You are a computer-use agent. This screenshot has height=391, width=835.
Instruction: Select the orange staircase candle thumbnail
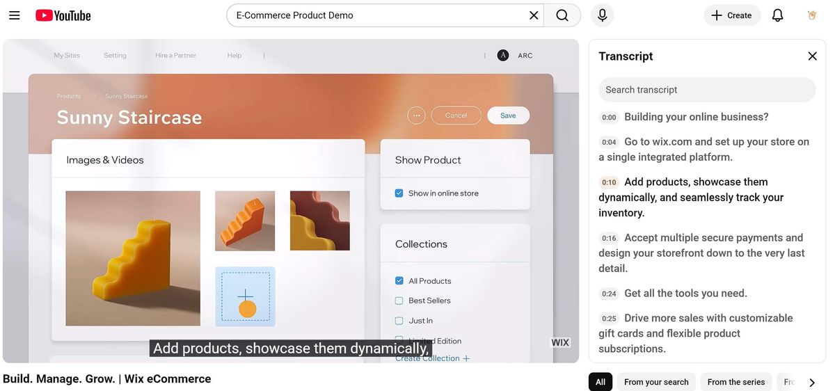245,221
